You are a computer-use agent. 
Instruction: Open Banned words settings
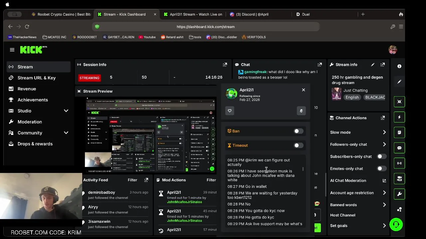[358, 205]
